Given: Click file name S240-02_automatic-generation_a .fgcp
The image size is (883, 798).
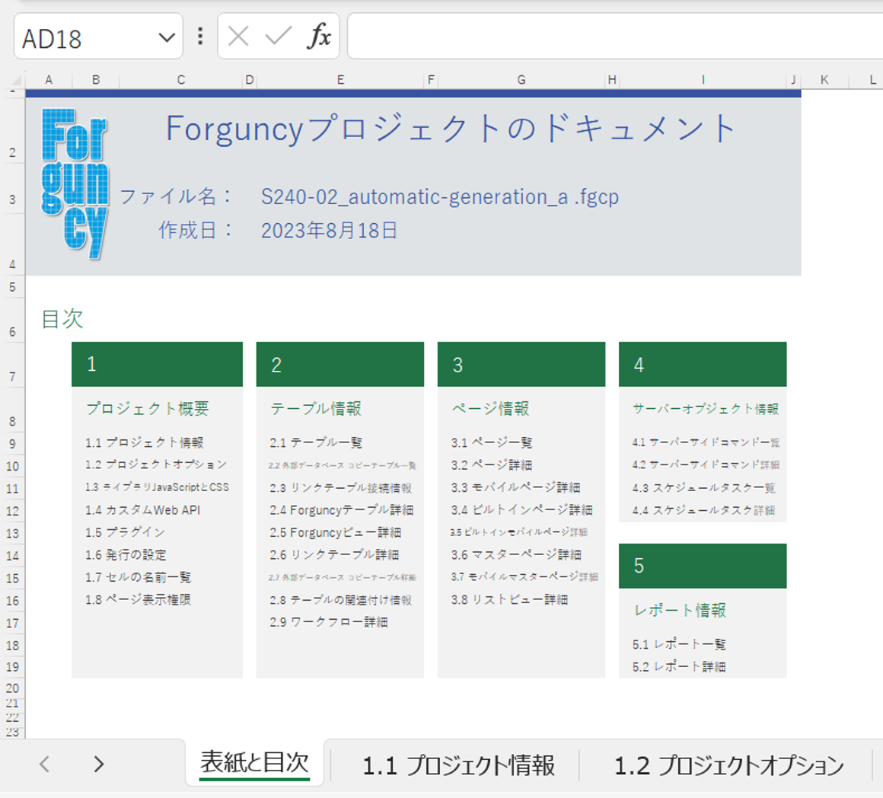Looking at the screenshot, I should (440, 196).
